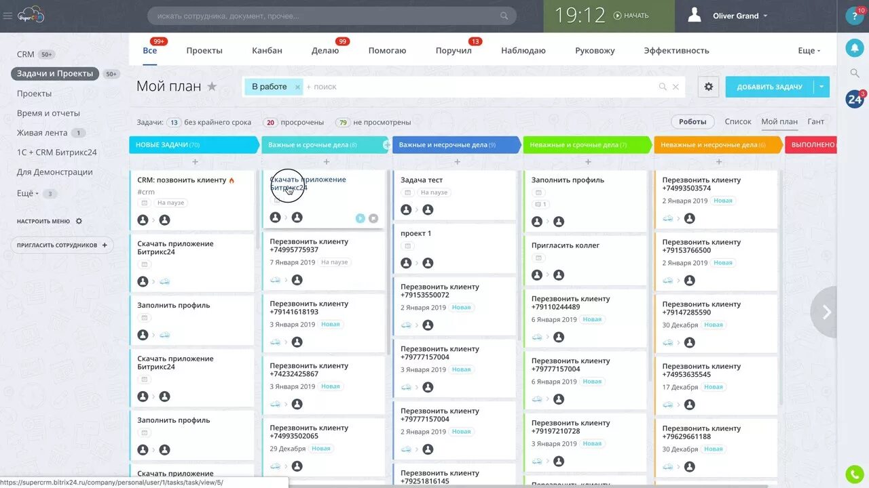The width and height of the screenshot is (869, 488).
Task: Switch view to Гант
Action: tap(815, 122)
